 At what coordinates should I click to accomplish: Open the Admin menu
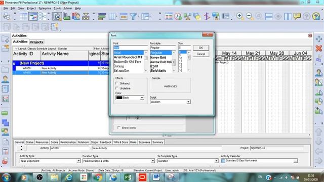click(x=68, y=8)
